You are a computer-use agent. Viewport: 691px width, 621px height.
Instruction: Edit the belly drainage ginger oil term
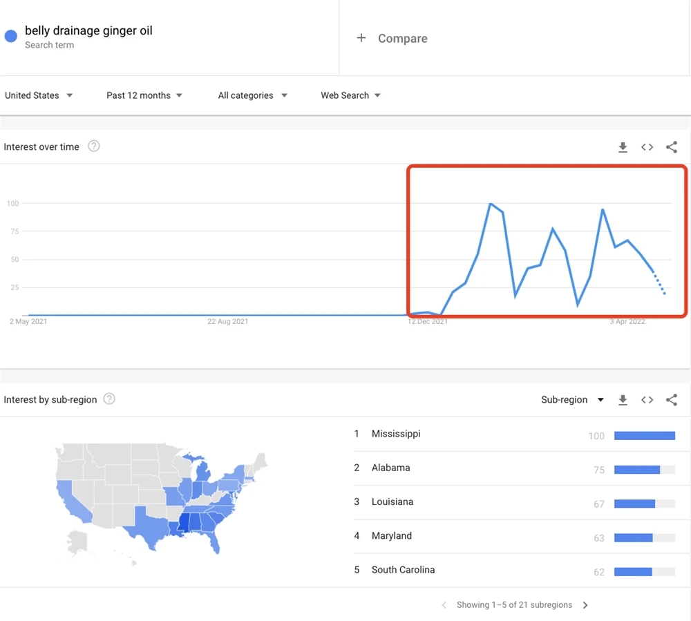pyautogui.click(x=88, y=31)
